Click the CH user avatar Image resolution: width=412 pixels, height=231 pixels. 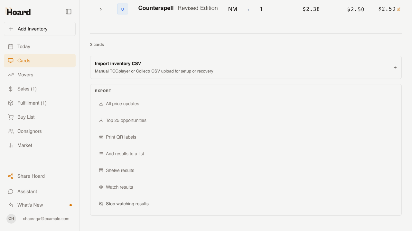11,218
